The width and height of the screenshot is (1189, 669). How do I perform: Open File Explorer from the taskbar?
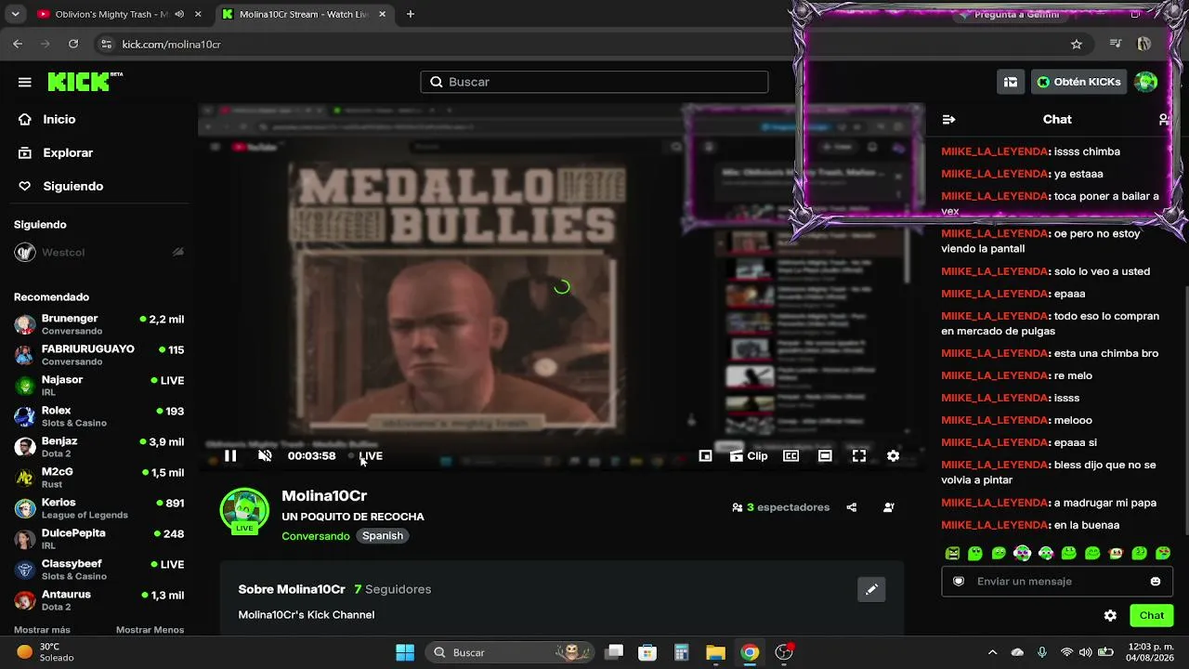pyautogui.click(x=715, y=652)
